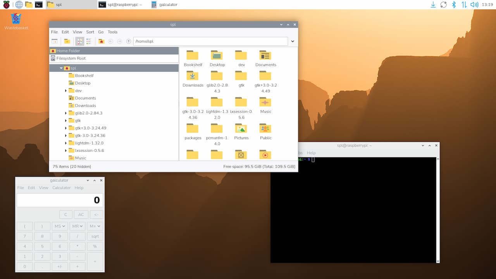Select the Wastebasket desktop icon
The height and width of the screenshot is (279, 496).
point(16,19)
